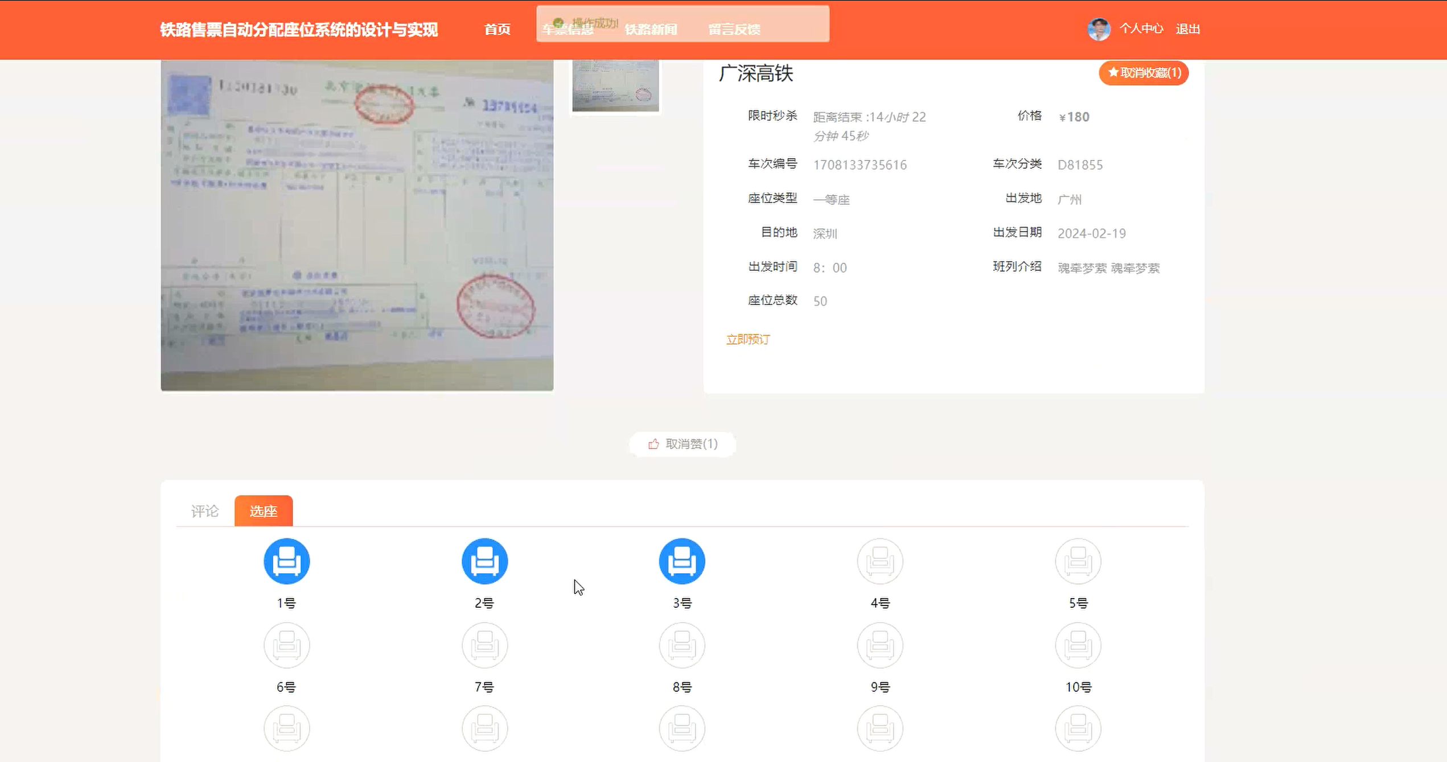Open the 车票信息 menu item
The height and width of the screenshot is (762, 1447).
point(568,29)
